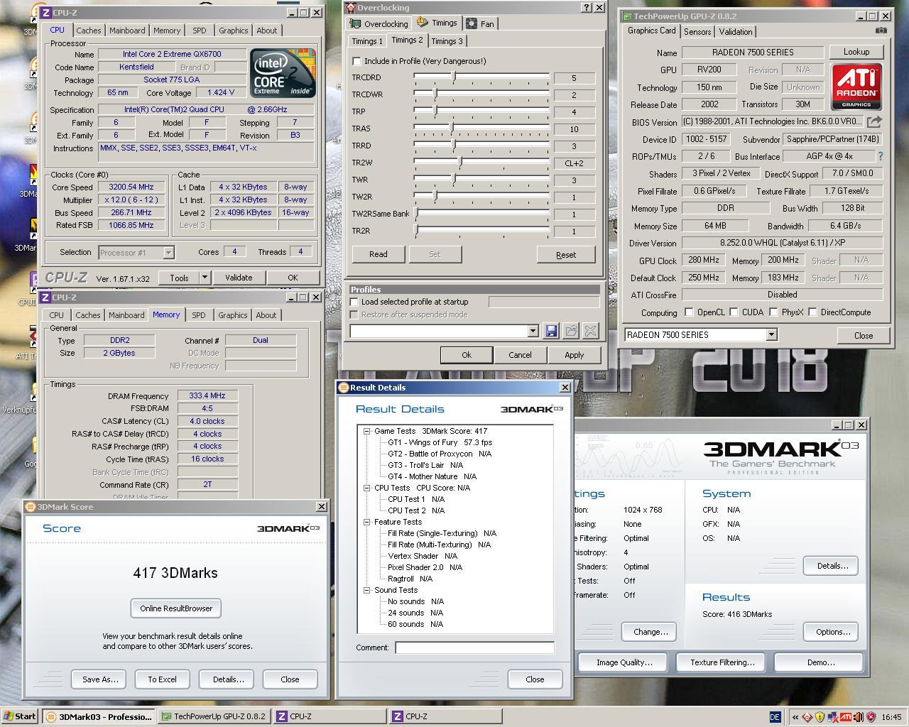
Task: Open the CPU-Z Tools dropdown arrow
Action: tap(205, 278)
